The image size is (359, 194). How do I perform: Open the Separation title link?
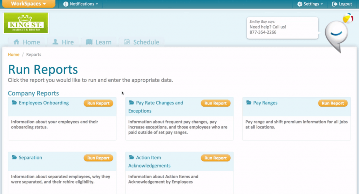[30, 158]
